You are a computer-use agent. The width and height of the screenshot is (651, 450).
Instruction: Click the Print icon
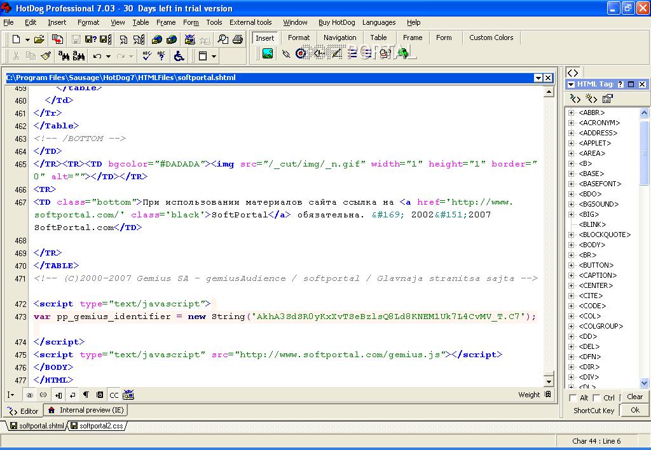[x=238, y=39]
